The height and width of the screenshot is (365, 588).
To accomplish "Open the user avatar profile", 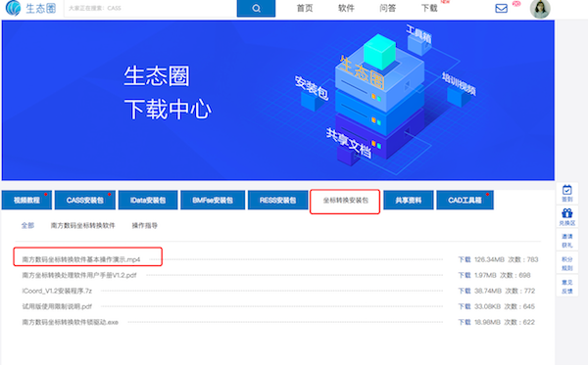I will [540, 9].
